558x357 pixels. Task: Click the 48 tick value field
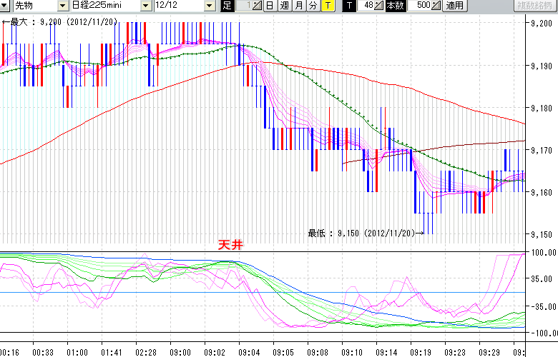366,6
